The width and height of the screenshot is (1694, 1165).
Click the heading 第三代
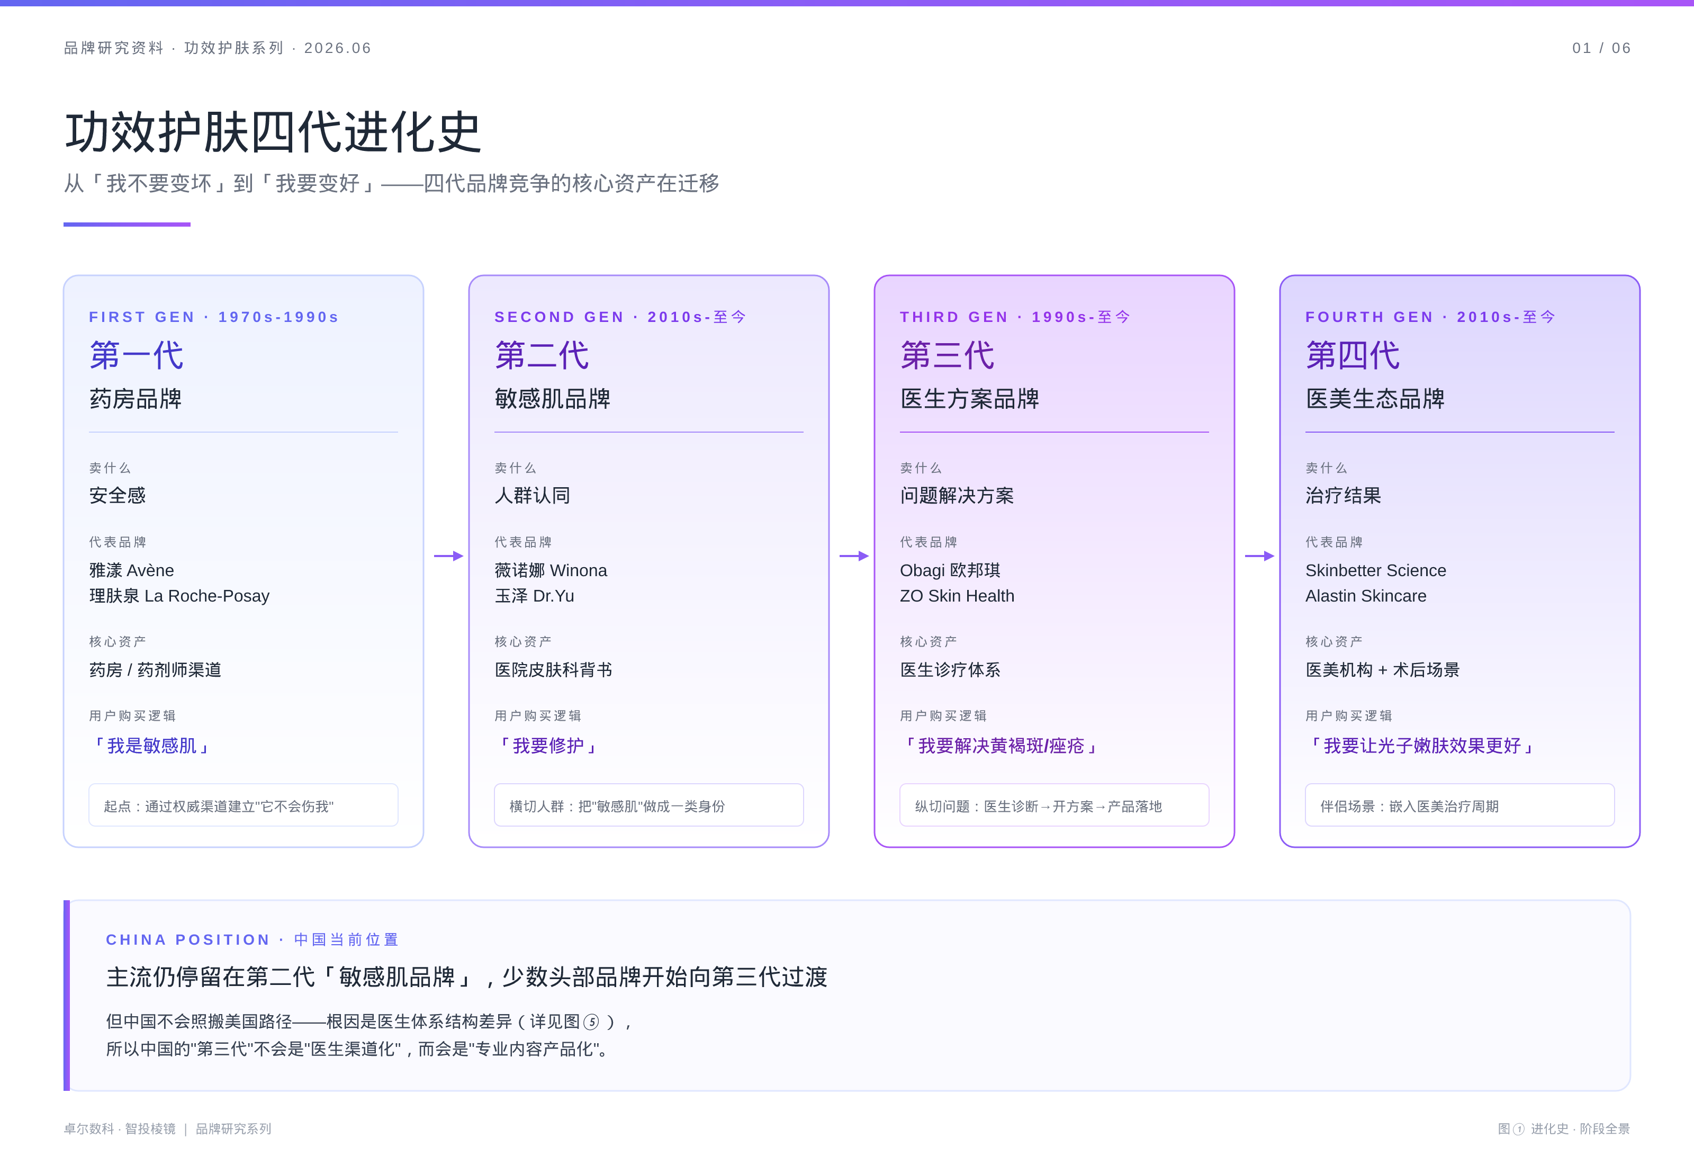(948, 355)
